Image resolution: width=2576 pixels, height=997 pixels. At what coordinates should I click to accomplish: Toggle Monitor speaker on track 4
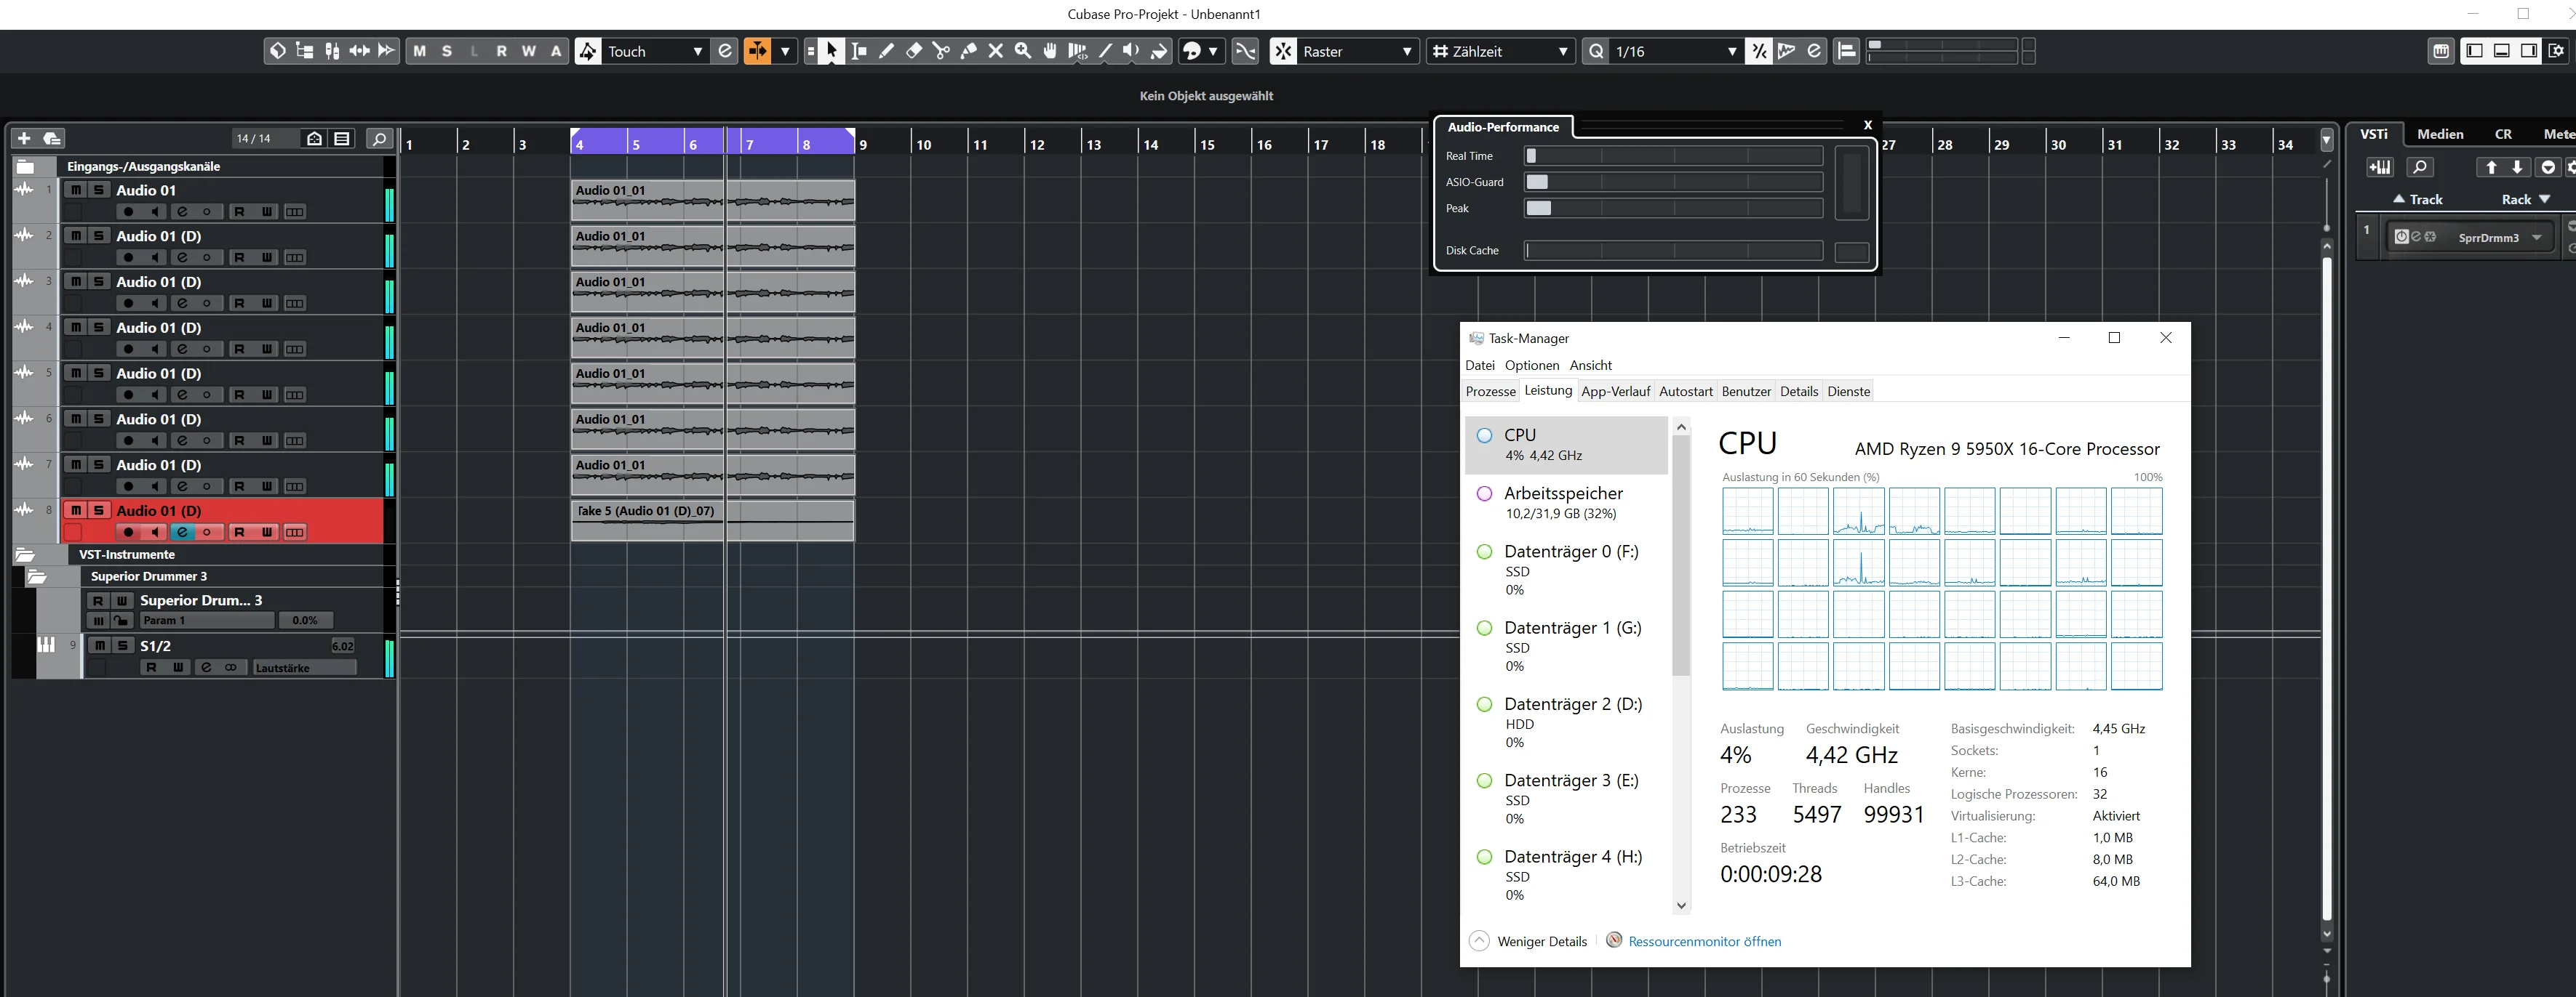pyautogui.click(x=155, y=349)
